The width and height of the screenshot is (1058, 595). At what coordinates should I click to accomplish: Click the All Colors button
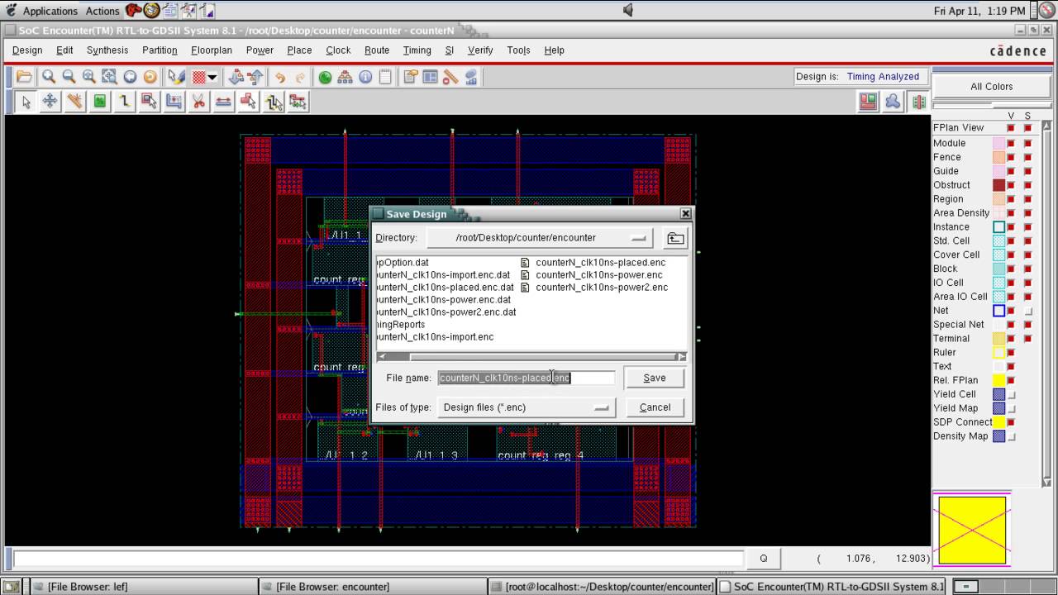991,86
